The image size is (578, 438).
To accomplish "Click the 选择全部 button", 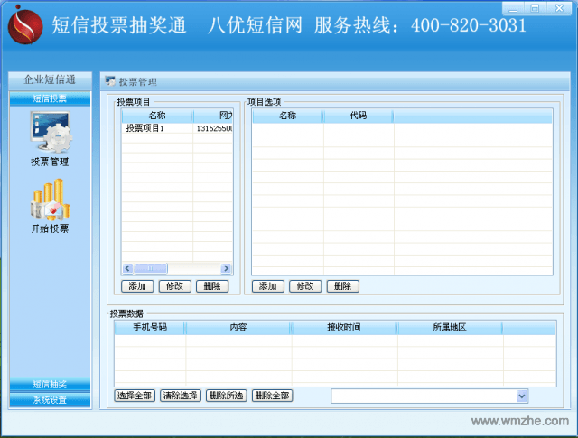I will 135,396.
